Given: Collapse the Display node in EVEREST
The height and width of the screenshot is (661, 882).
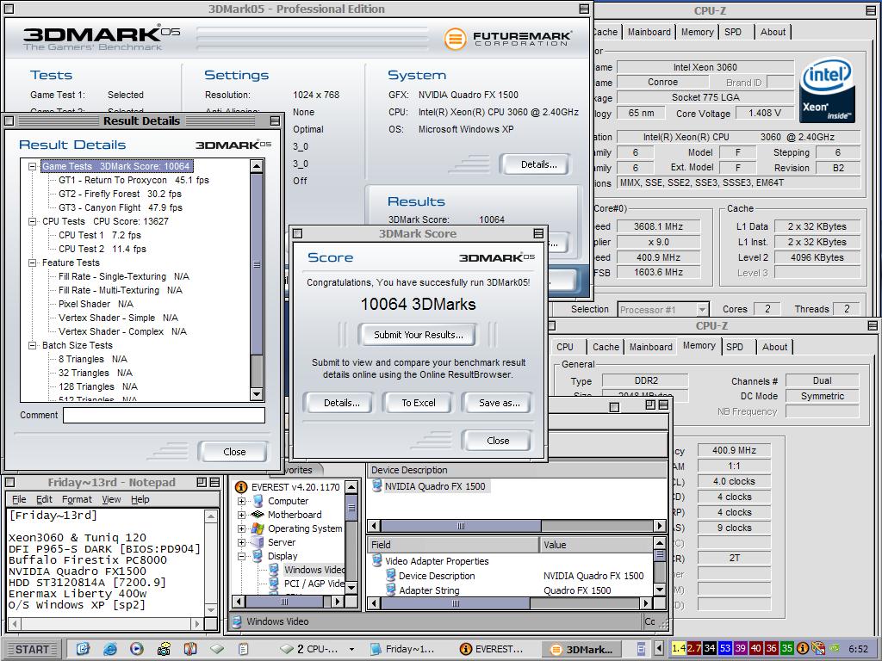Looking at the screenshot, I should pos(241,556).
